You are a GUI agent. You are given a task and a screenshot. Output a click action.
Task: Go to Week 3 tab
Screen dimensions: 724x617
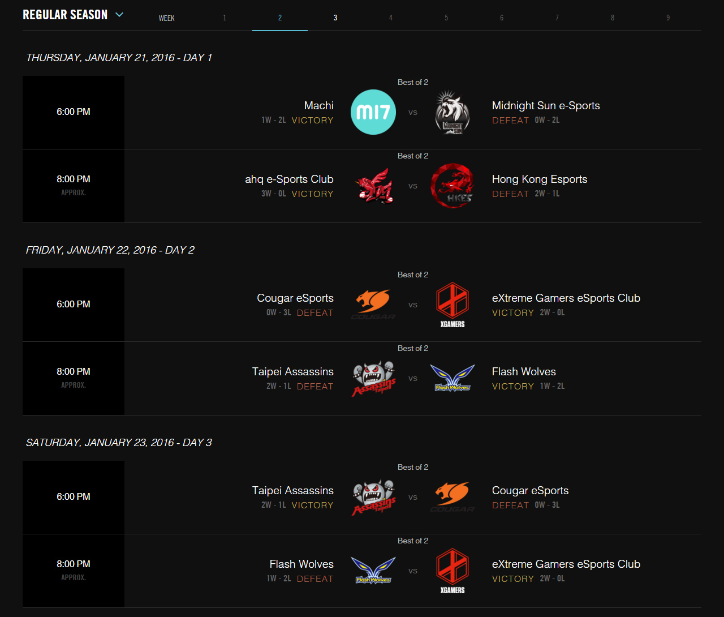pos(335,18)
